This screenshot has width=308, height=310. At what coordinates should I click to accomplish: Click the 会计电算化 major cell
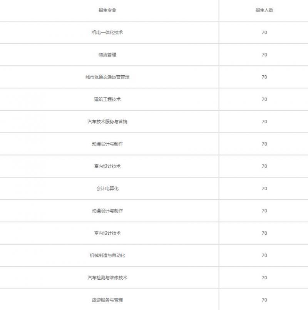coord(107,189)
